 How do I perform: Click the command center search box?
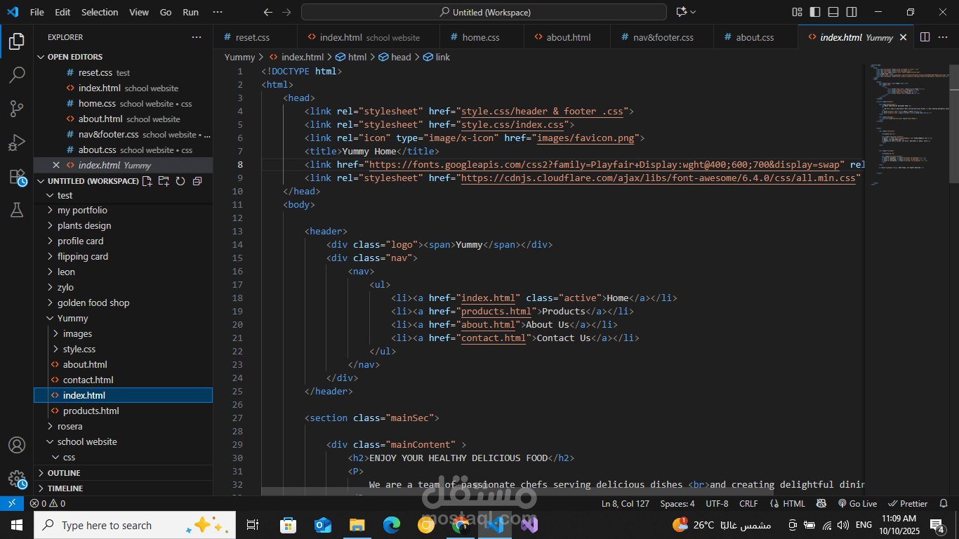pos(484,12)
